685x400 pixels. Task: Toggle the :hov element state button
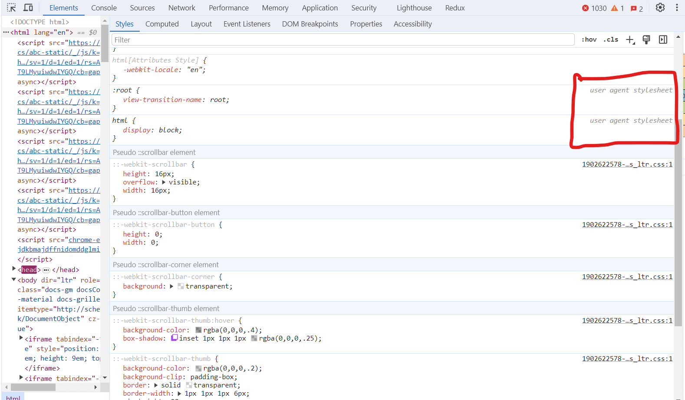click(589, 40)
